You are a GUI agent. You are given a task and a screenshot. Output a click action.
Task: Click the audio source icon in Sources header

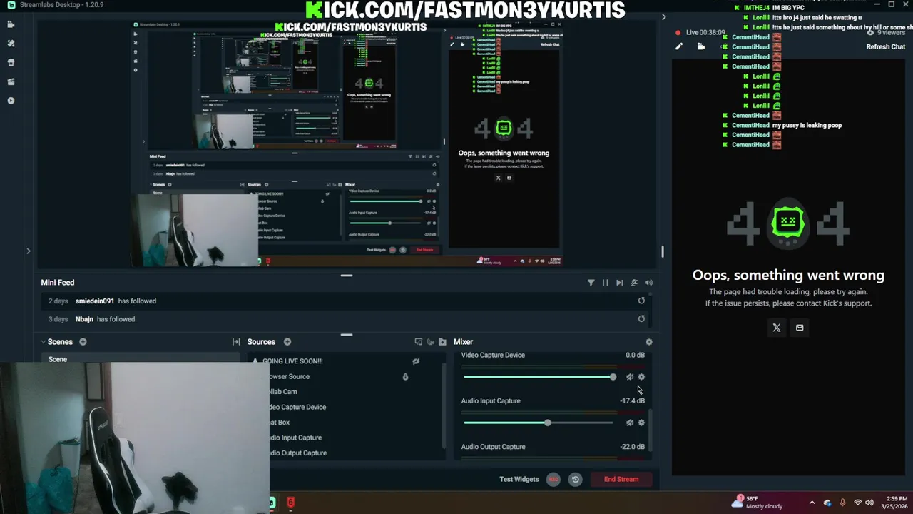430,342
